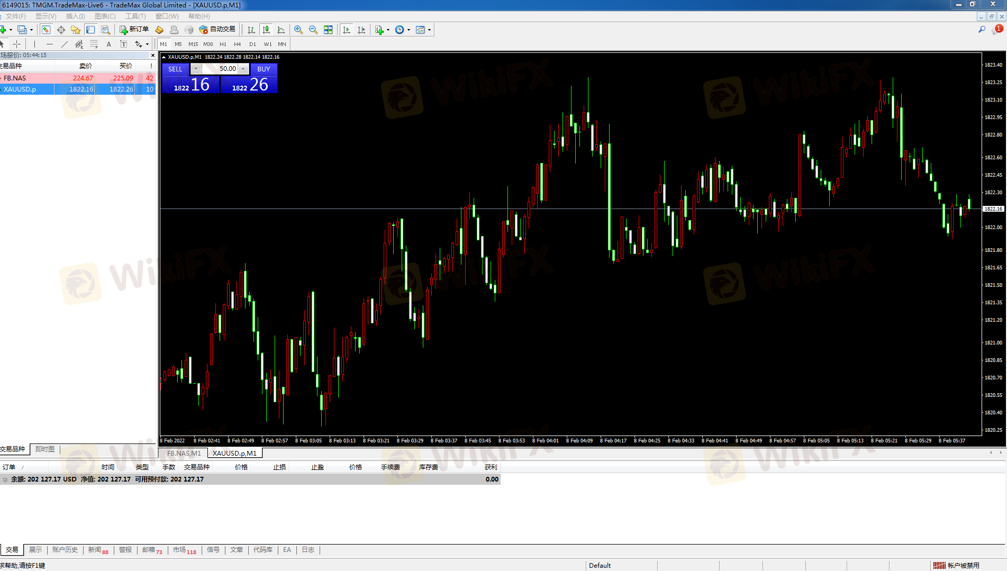Click the BUY button
Screen dimensions: 1007x571
pos(264,69)
